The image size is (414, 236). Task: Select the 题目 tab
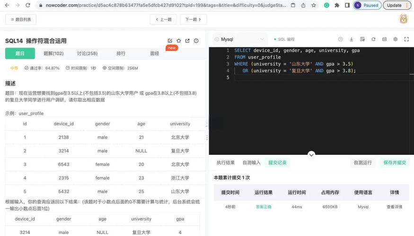(x=20, y=53)
